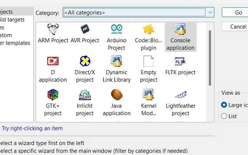The width and height of the screenshot is (248, 155).
Task: Select the Java application coffee bean icon
Action: coord(117,94)
